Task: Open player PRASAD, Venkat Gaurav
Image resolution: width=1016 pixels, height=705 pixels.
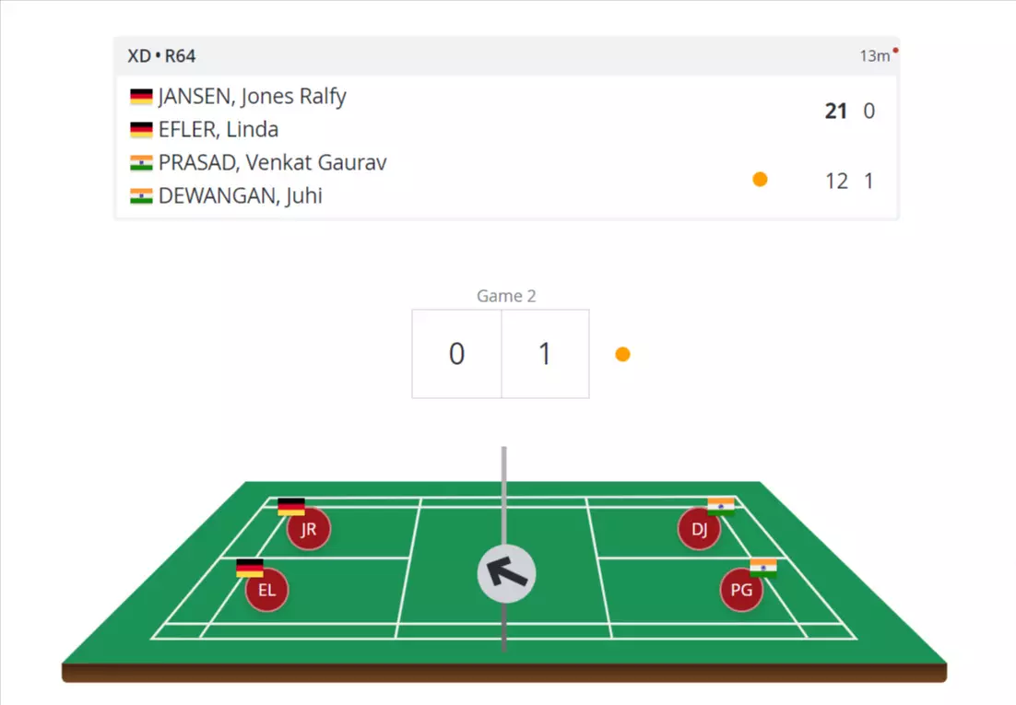Action: [272, 163]
